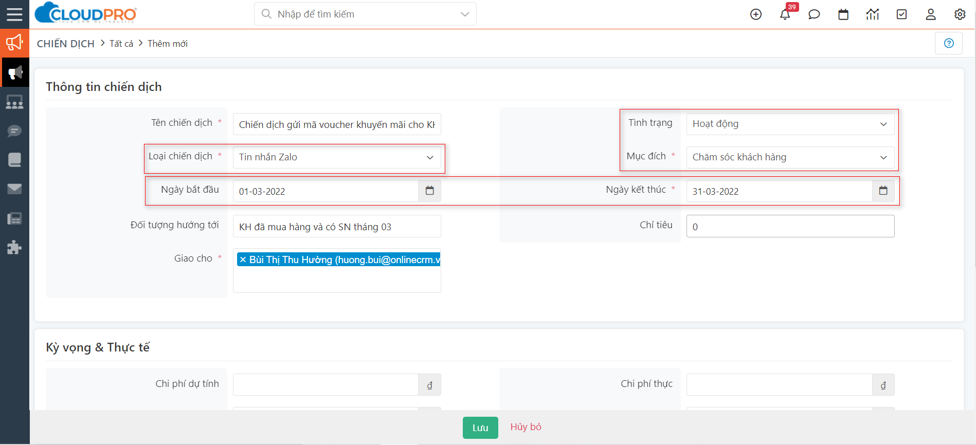Viewport: 976px width, 445px height.
Task: Click the Hủy bỏ cancel link
Action: (526, 427)
